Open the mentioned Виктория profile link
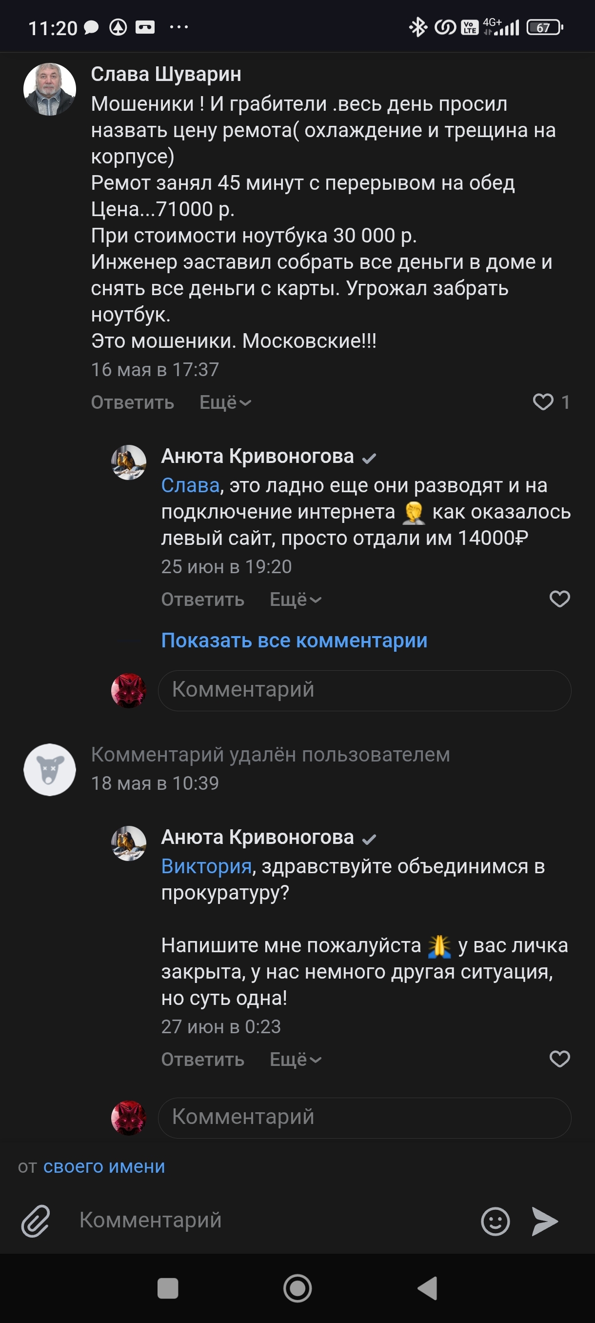The image size is (595, 1323). (206, 866)
